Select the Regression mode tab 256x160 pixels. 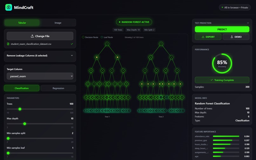click(x=58, y=88)
